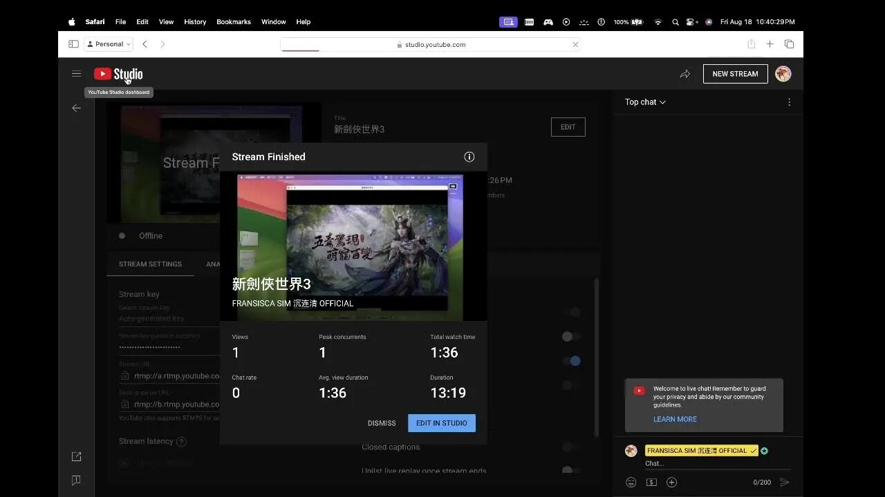Click the Offline status label
This screenshot has height=497, width=885.
tap(151, 236)
